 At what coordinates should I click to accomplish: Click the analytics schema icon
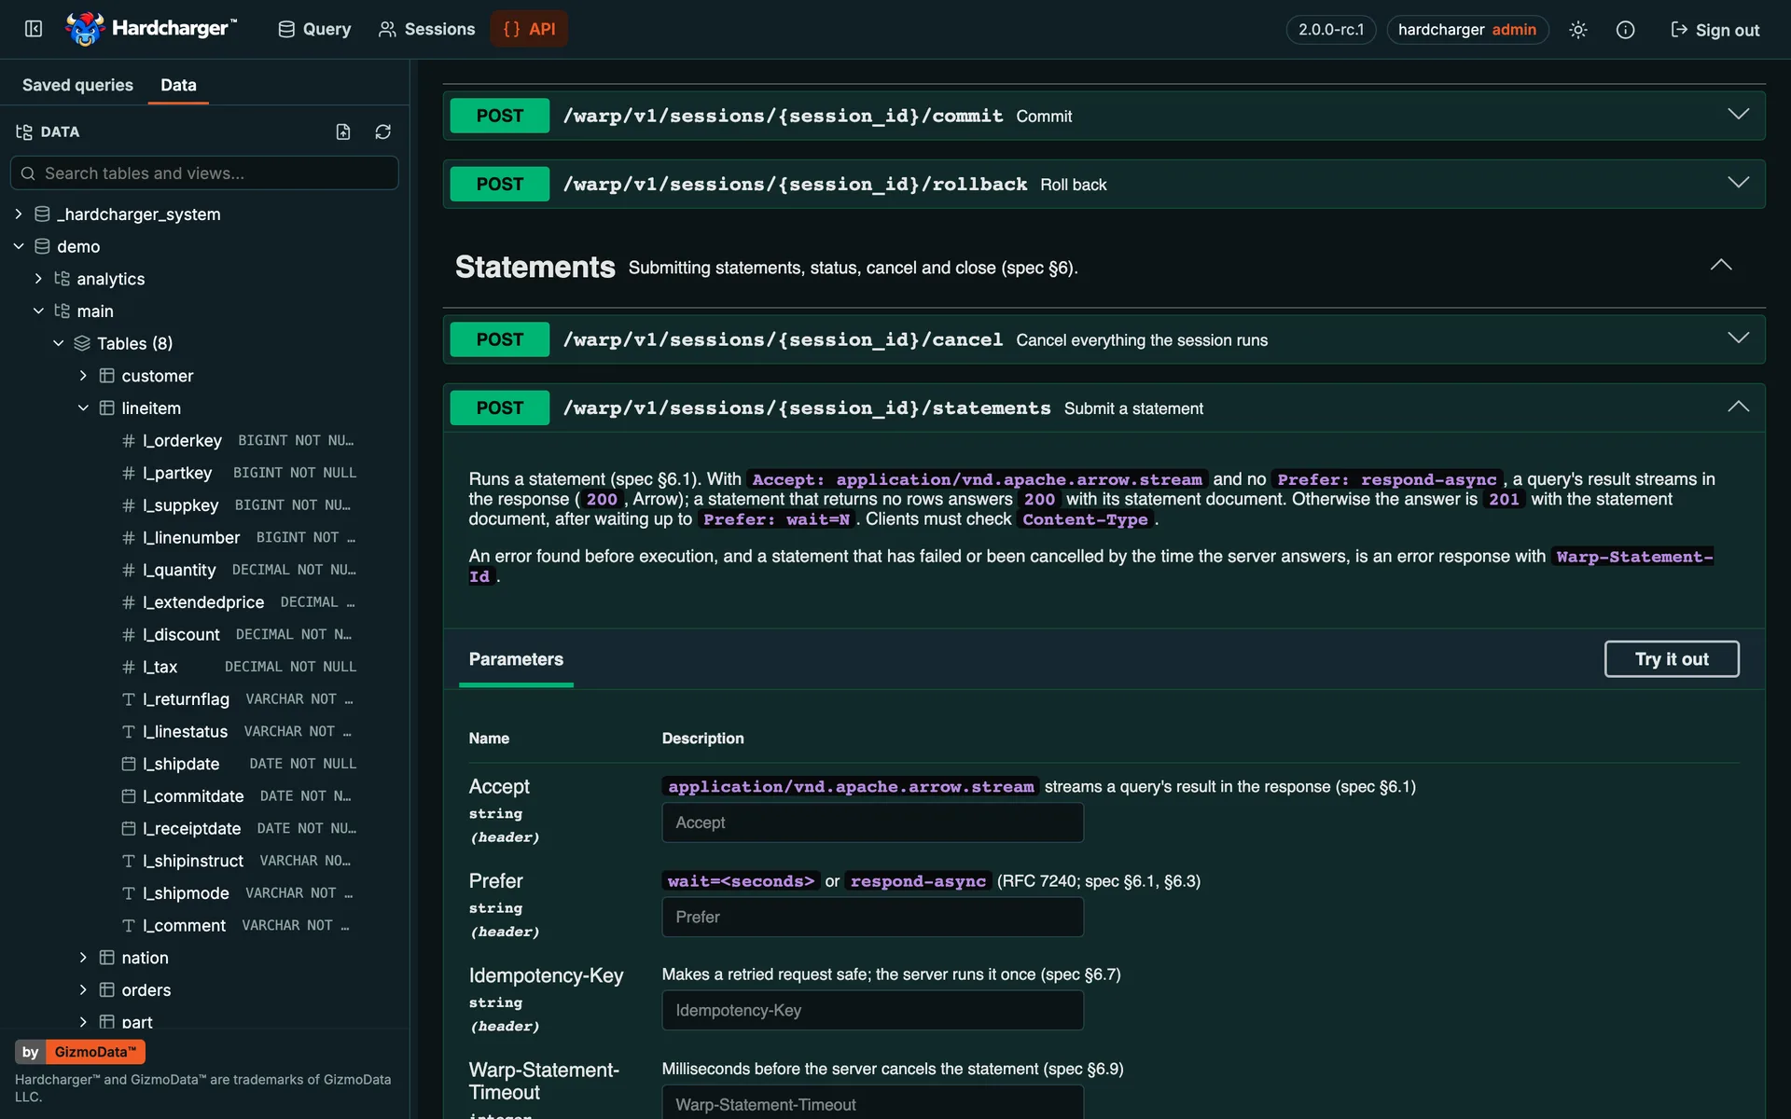click(62, 278)
